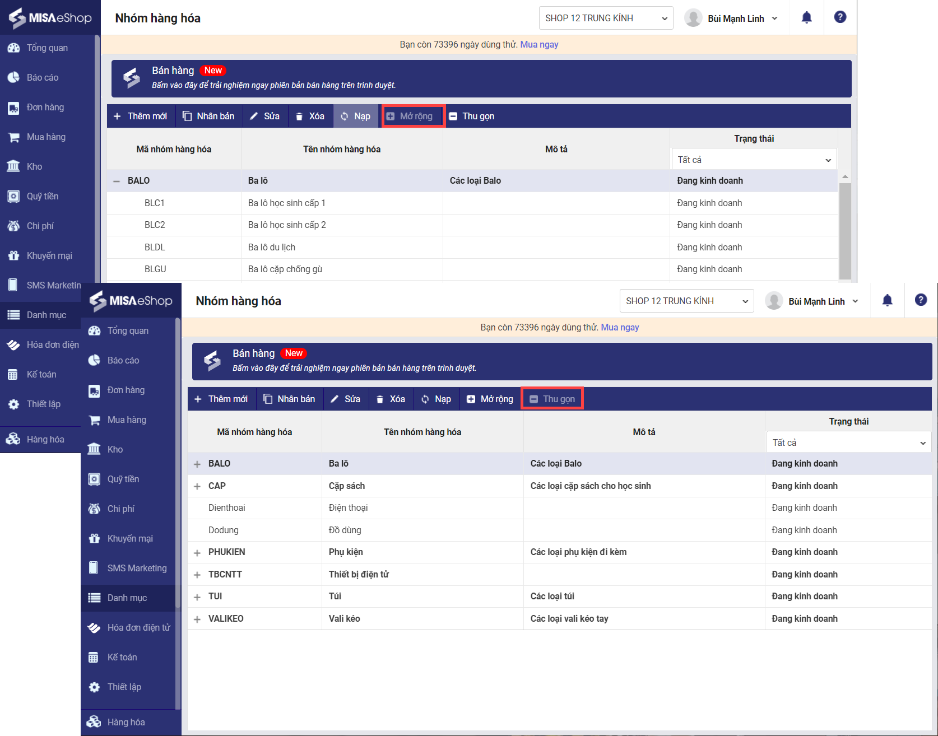Expand the TBCNTT group in lower window
Viewport: 938px width, 736px height.
(197, 575)
